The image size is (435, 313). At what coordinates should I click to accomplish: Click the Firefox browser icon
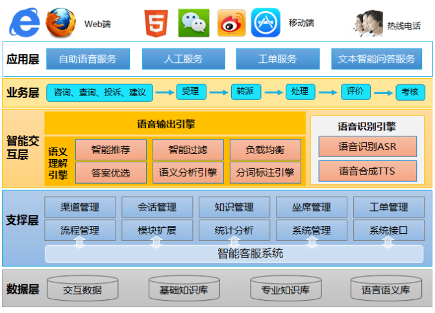point(61,23)
